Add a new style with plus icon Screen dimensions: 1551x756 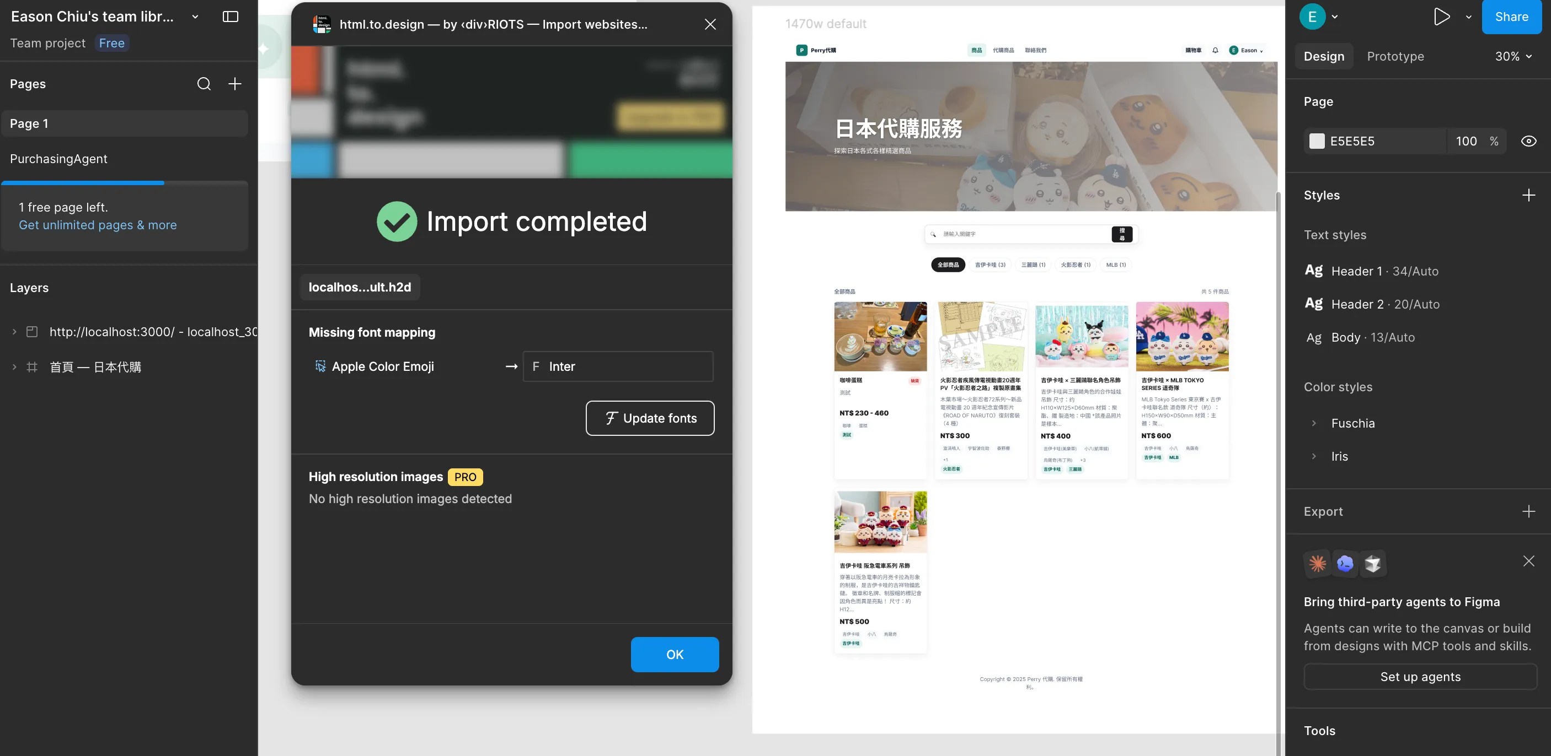coord(1528,195)
